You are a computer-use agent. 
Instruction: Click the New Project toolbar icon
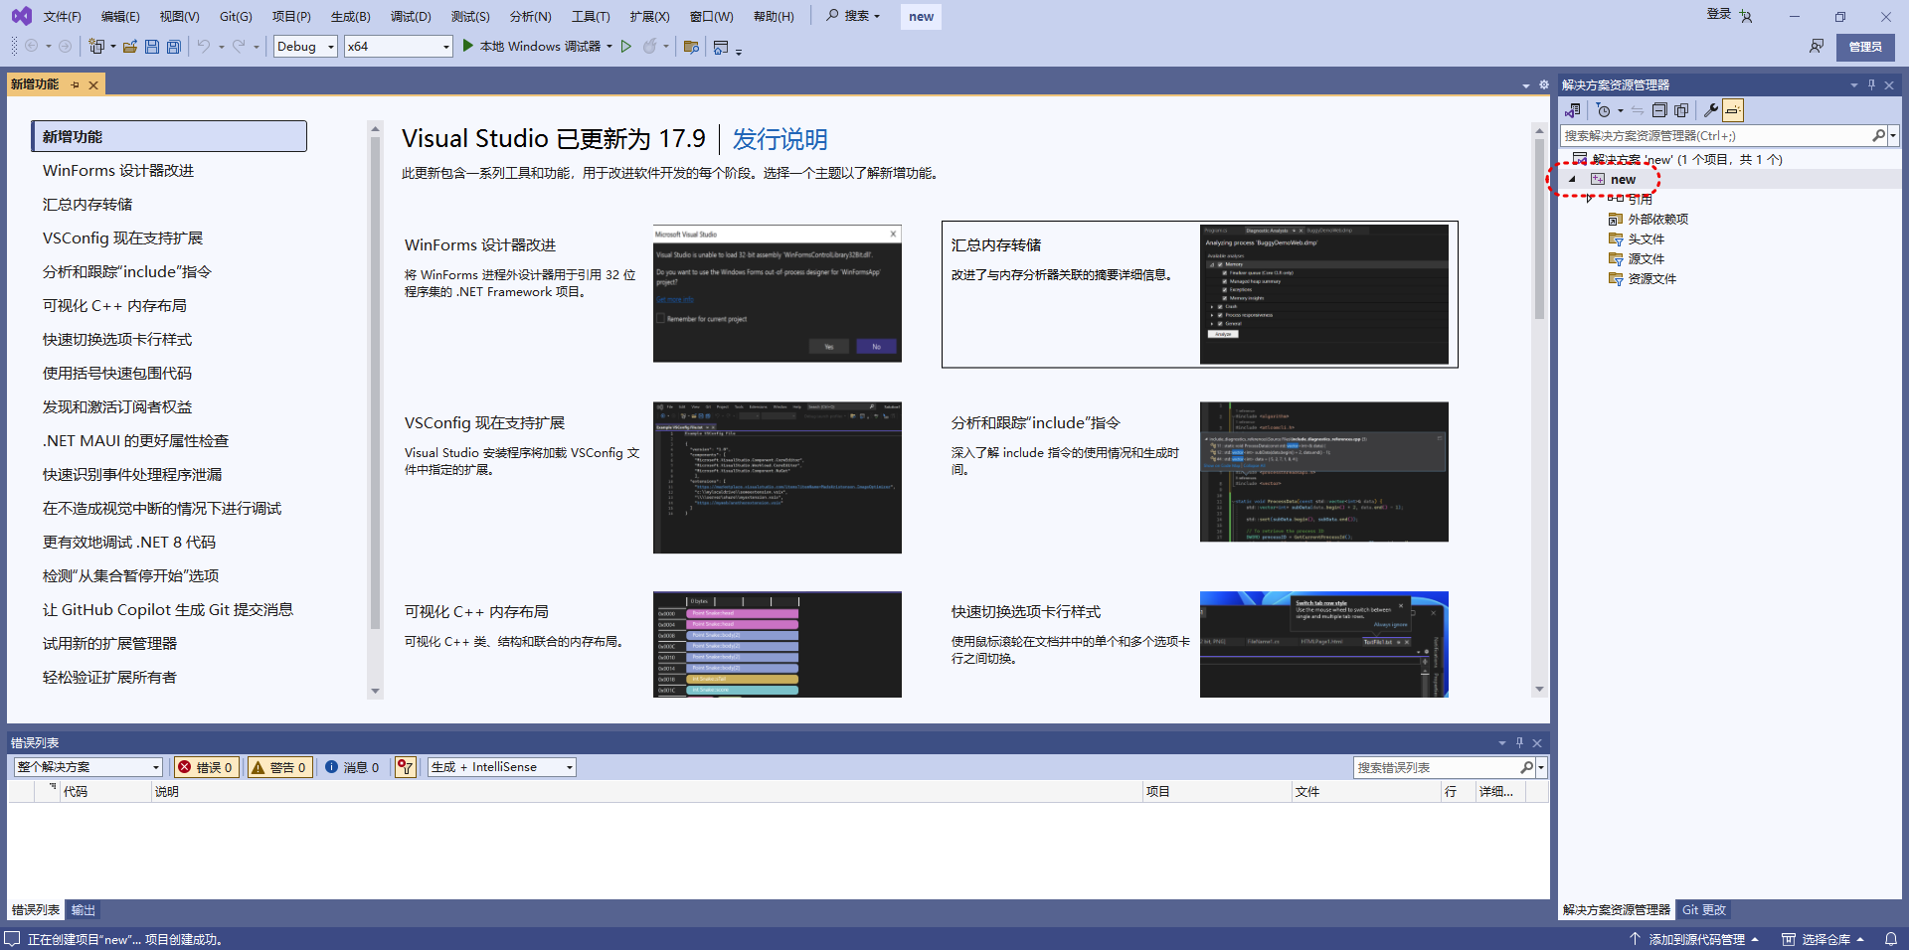click(96, 47)
